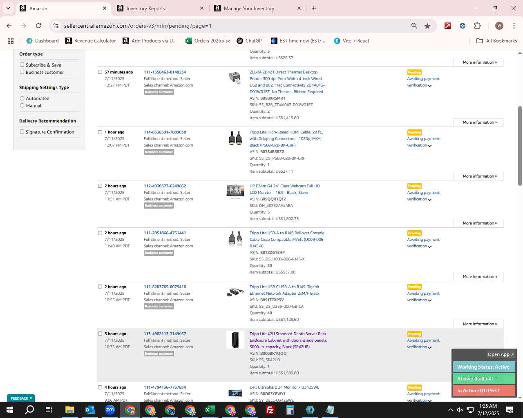This screenshot has height=418, width=523.
Task: Click Open App in tracker widget
Action: pyautogui.click(x=501, y=354)
